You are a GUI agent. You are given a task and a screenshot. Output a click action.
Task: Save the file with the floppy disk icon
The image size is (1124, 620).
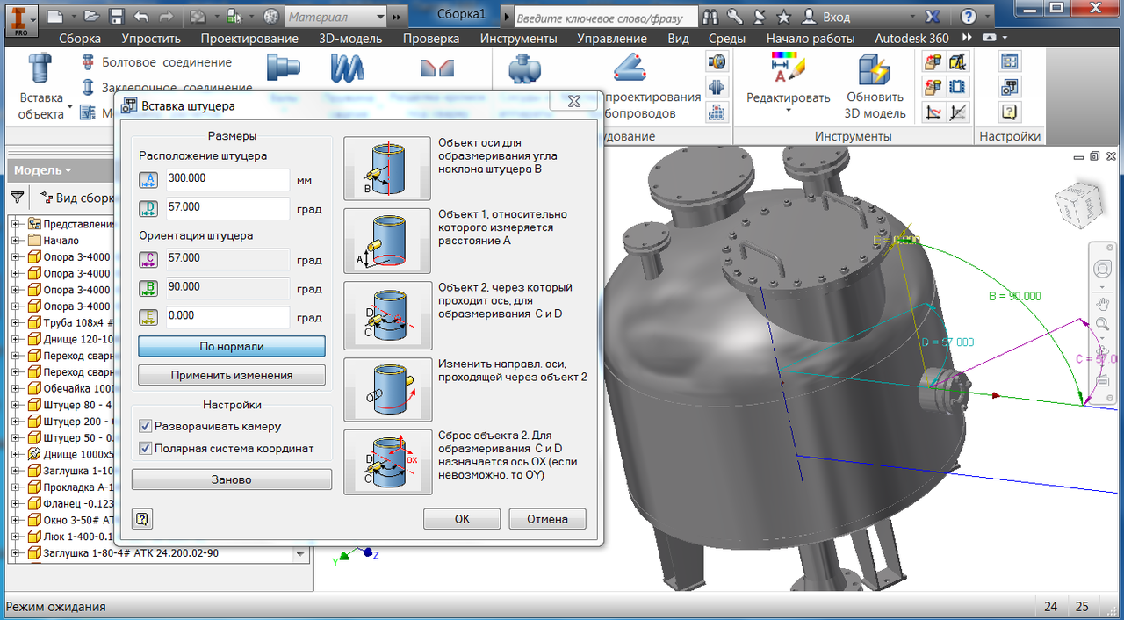tap(117, 16)
